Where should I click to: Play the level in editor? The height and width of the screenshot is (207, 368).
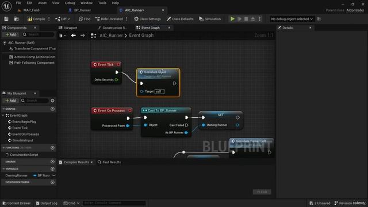tap(232, 19)
